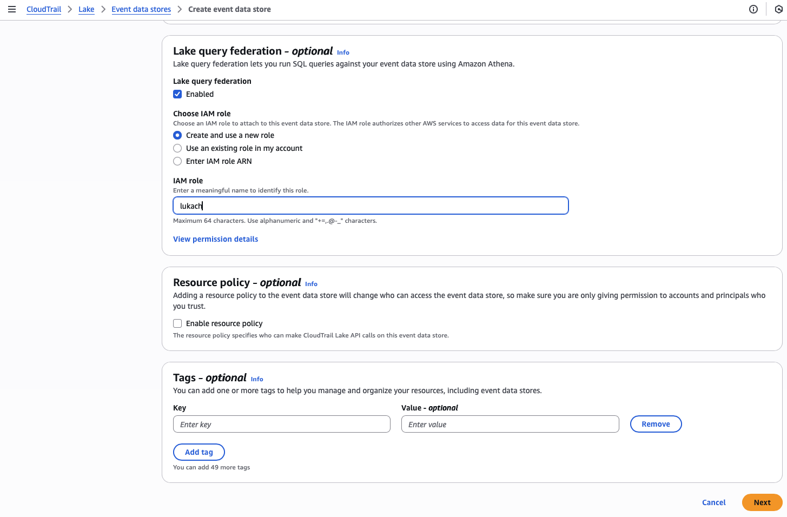Viewport: 787px width, 517px height.
Task: Select Create and use a new role
Action: click(x=177, y=135)
